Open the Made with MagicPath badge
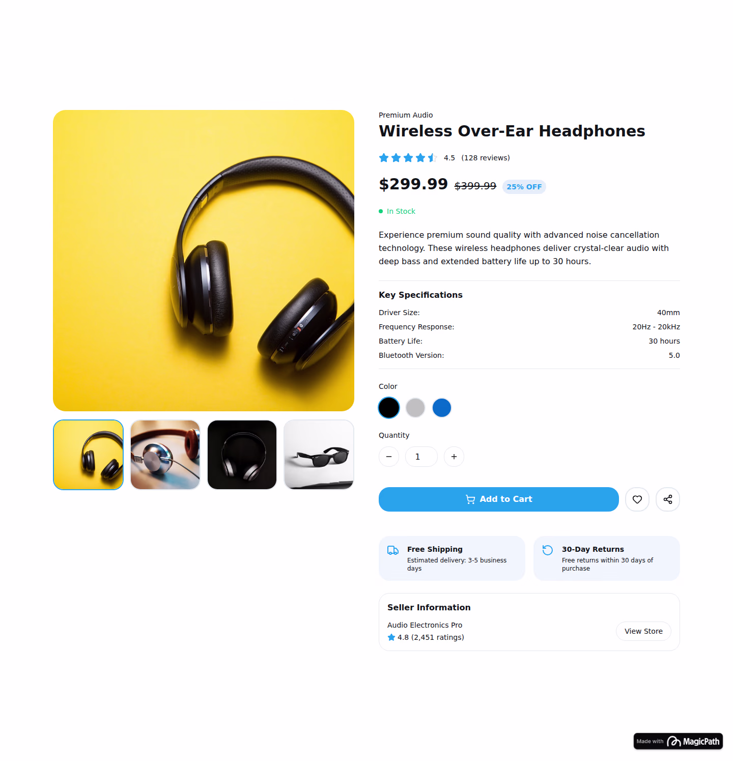Image resolution: width=733 pixels, height=761 pixels. pyautogui.click(x=678, y=741)
